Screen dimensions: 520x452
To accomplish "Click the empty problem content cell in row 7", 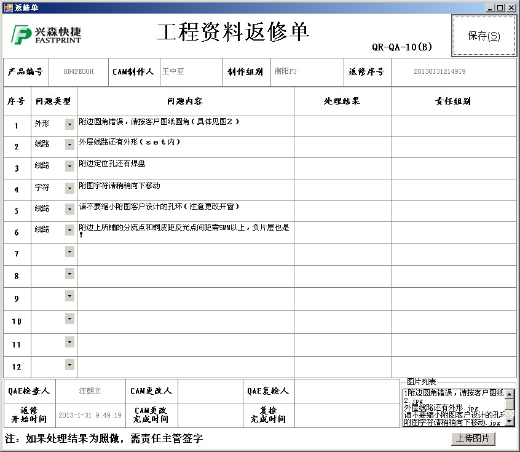I will click(186, 254).
